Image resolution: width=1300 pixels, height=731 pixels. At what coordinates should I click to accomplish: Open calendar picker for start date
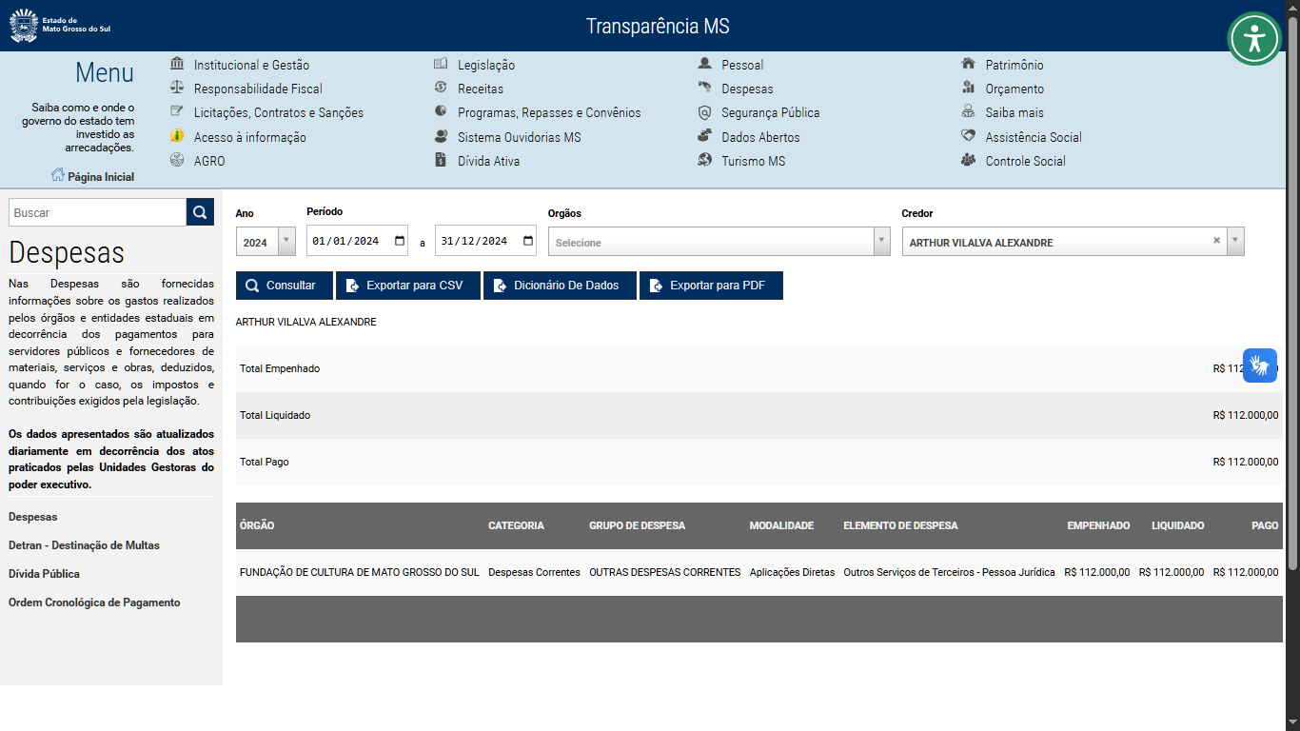coord(400,241)
